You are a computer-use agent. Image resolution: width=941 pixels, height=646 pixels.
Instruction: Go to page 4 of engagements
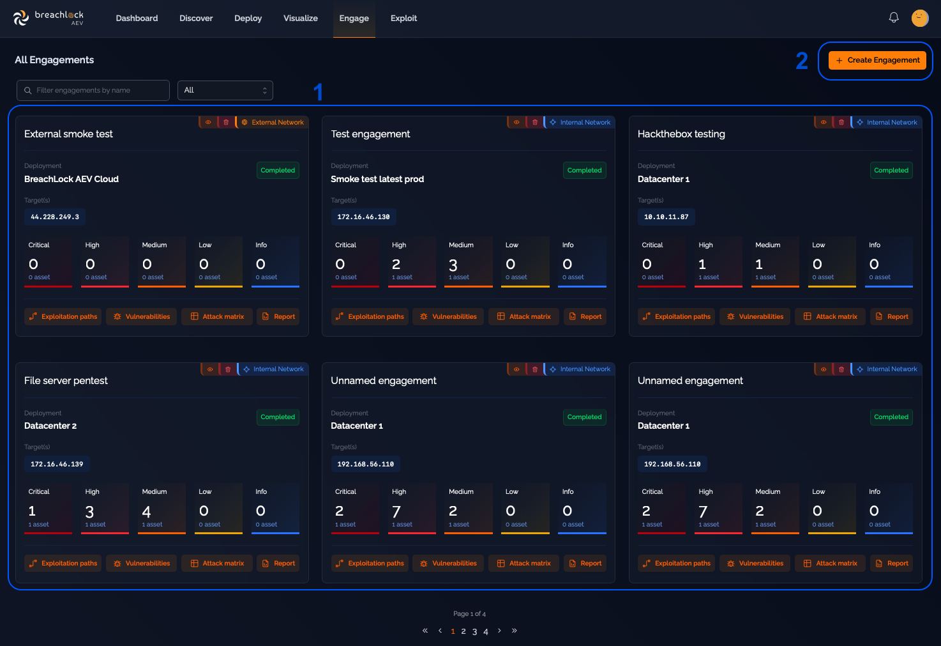point(486,631)
